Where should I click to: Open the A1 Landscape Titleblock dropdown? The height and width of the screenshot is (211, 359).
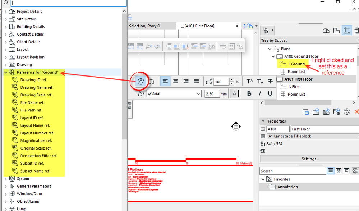(x=313, y=136)
